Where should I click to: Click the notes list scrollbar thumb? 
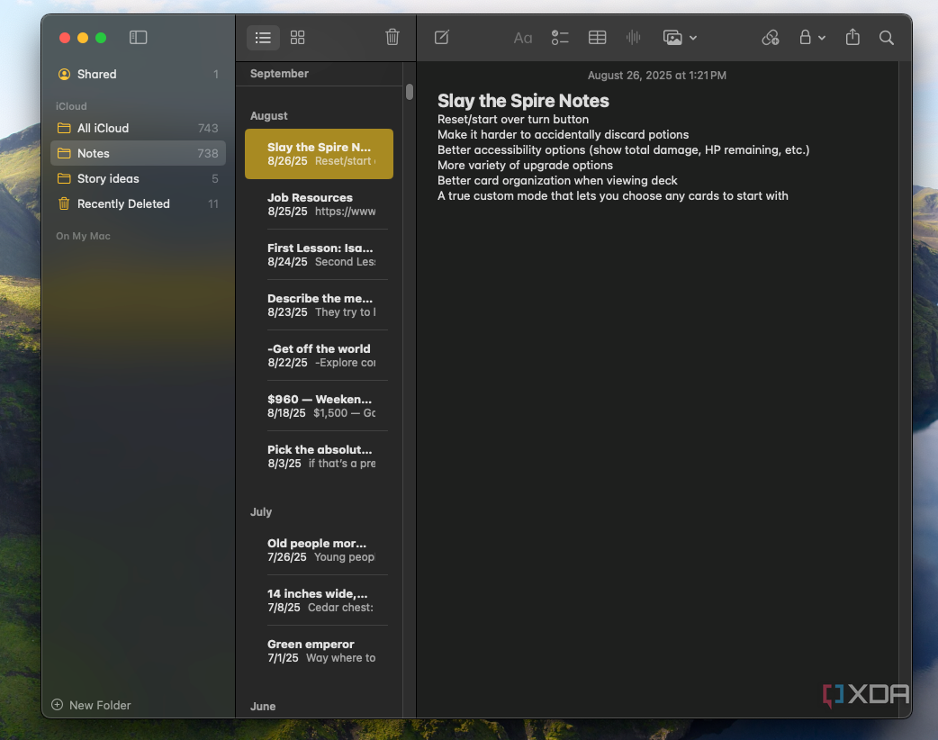pyautogui.click(x=410, y=92)
